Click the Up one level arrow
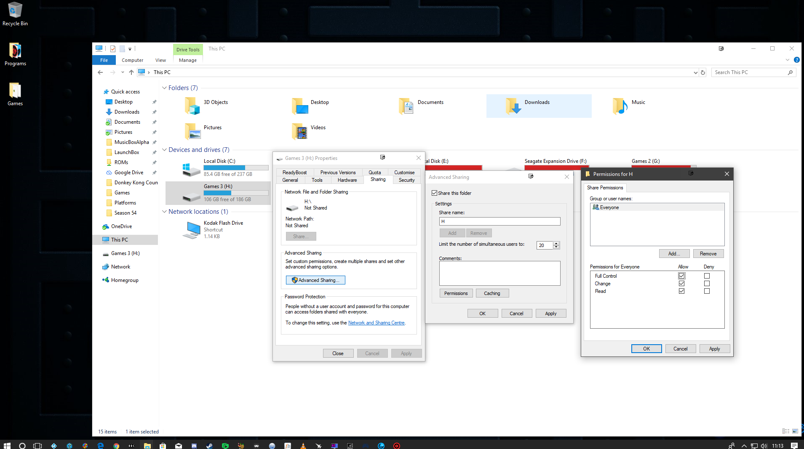 [x=131, y=72]
